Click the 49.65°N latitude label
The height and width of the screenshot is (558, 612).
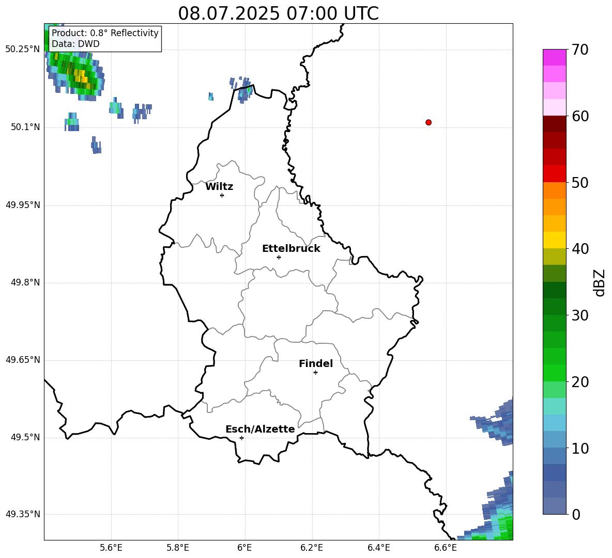coord(23,360)
